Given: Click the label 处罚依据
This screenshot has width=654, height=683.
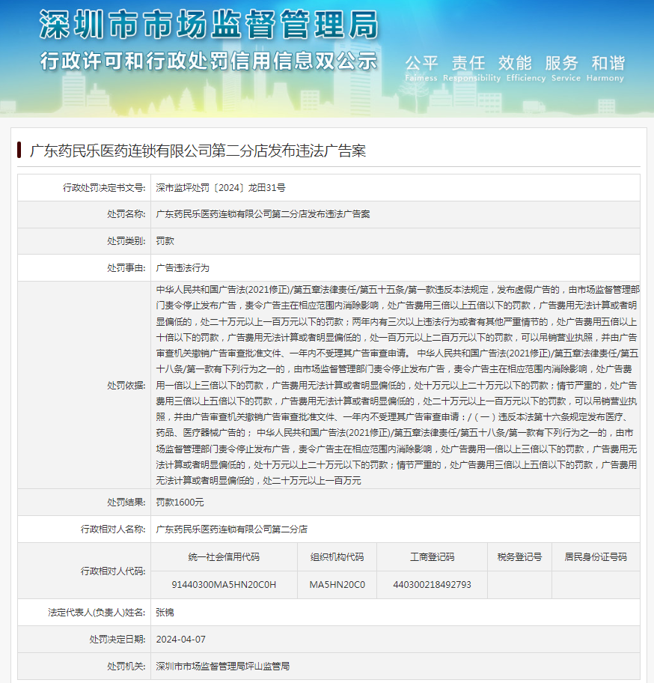Looking at the screenshot, I should coord(126,386).
